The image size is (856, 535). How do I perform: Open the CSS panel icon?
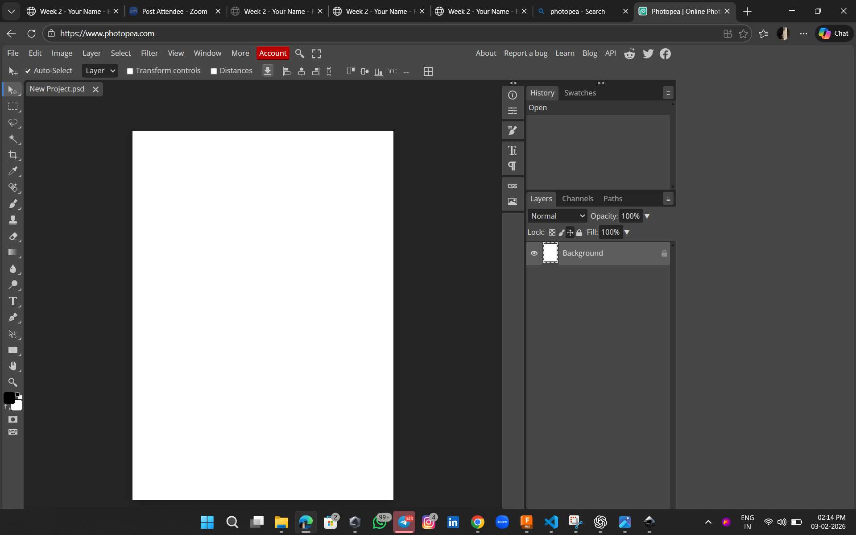[x=513, y=186]
